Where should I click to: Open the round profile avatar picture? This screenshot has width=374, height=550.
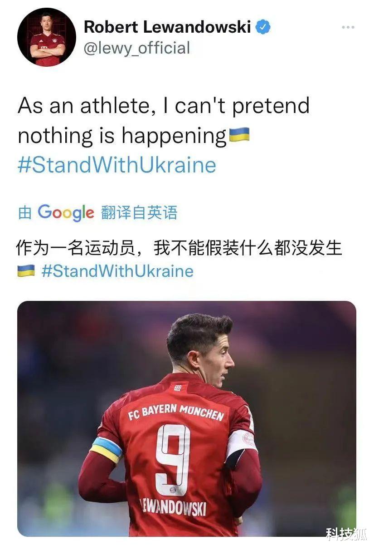pos(47,37)
